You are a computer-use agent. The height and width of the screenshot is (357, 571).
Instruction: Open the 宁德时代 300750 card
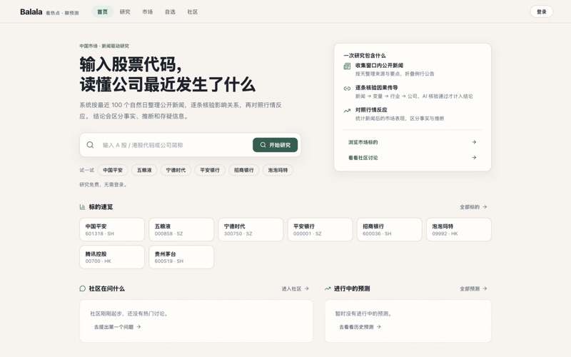(251, 229)
